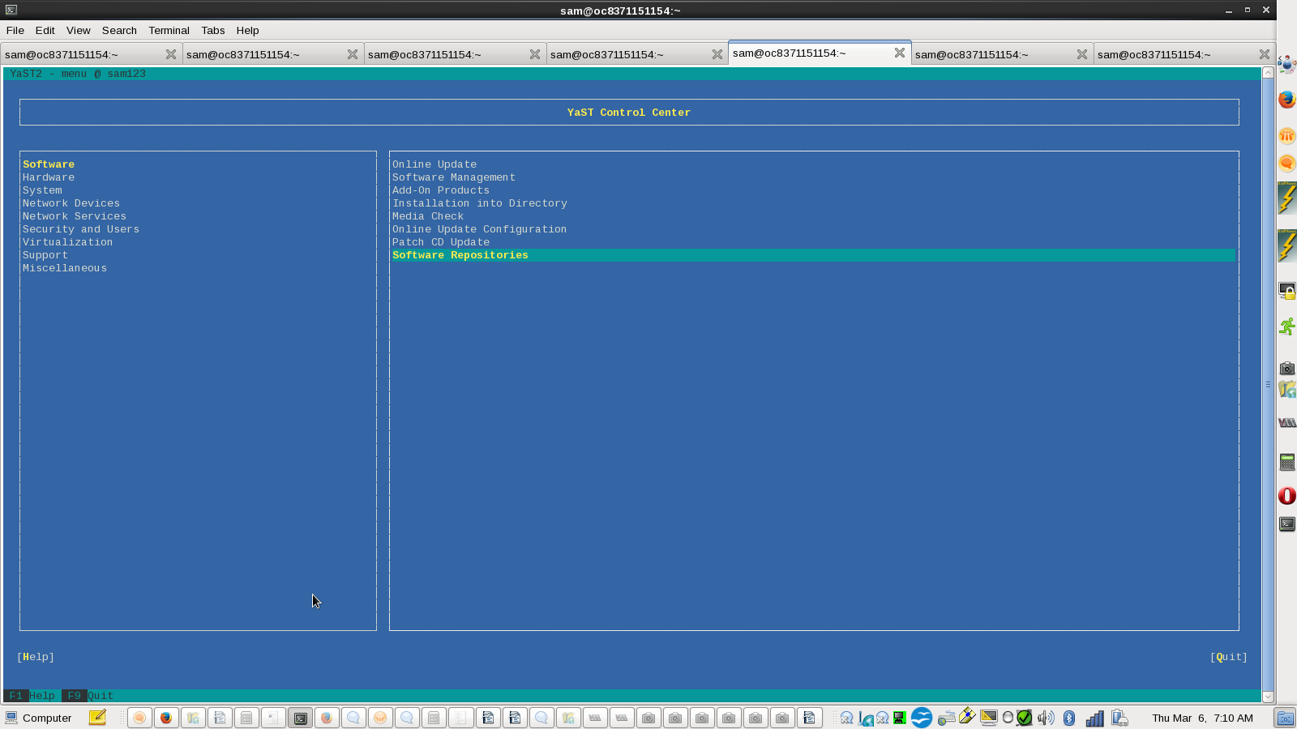Select Security and Users category
The image size is (1297, 729).
(x=81, y=229)
